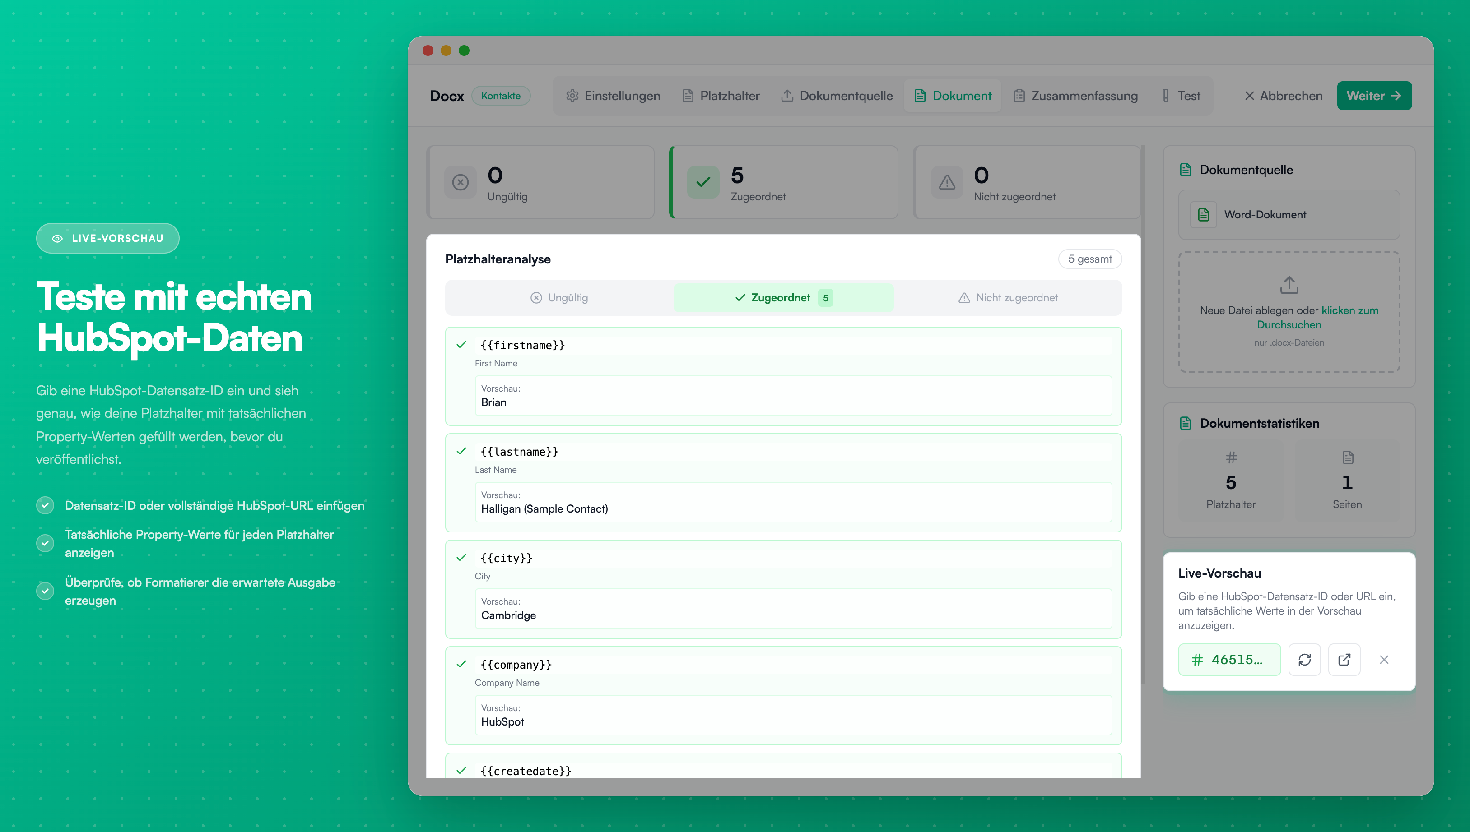
Task: Open the Zusammenfassung clipboard icon
Action: click(x=1019, y=96)
